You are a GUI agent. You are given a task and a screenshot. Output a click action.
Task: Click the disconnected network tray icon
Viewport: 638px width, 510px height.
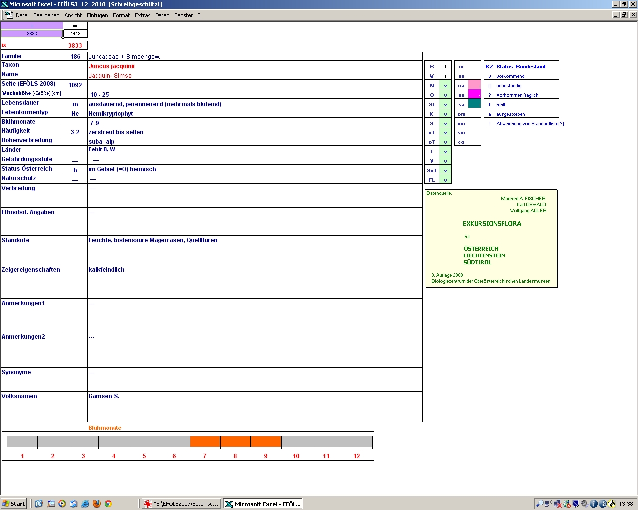[558, 504]
